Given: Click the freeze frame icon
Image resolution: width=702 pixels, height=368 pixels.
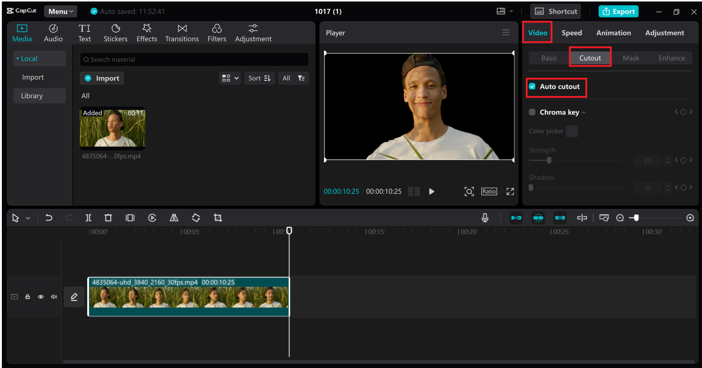Looking at the screenshot, I should click(130, 218).
